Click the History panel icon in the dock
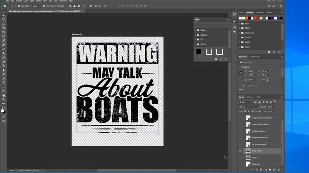The image size is (309, 173). point(234,14)
